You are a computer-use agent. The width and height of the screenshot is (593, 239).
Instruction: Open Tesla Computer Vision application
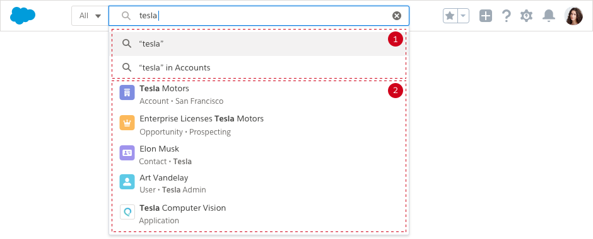259,214
